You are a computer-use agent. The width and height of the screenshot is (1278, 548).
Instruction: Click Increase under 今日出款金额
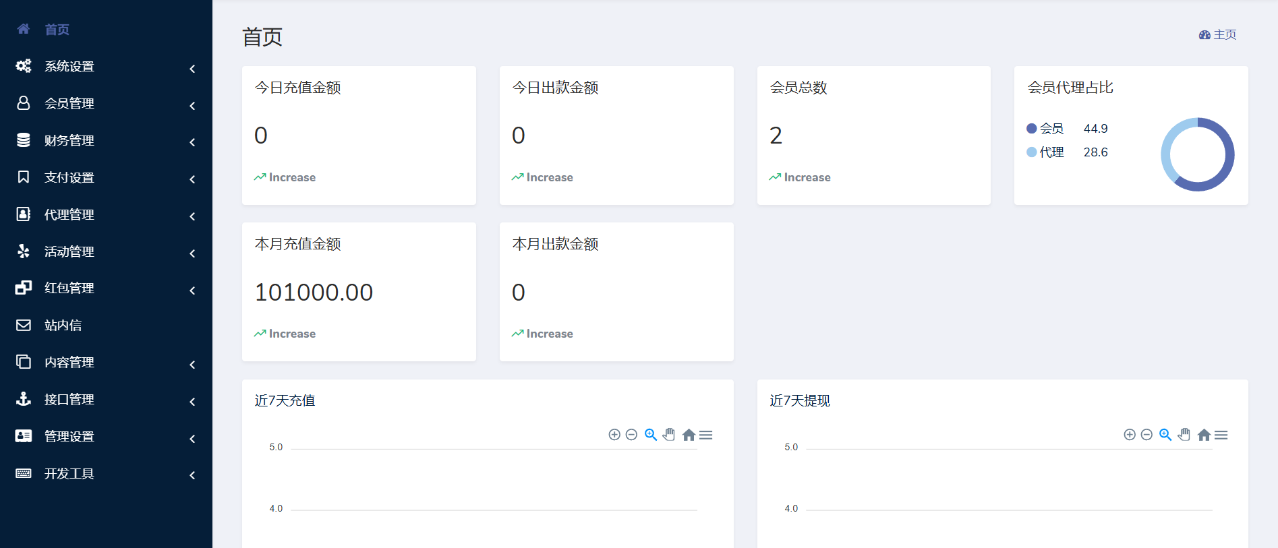[x=550, y=177]
